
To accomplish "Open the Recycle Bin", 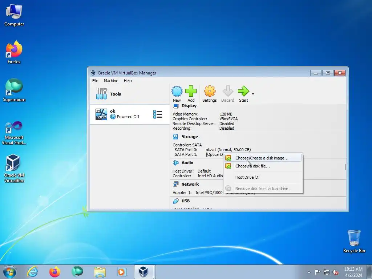I will pyautogui.click(x=354, y=241).
